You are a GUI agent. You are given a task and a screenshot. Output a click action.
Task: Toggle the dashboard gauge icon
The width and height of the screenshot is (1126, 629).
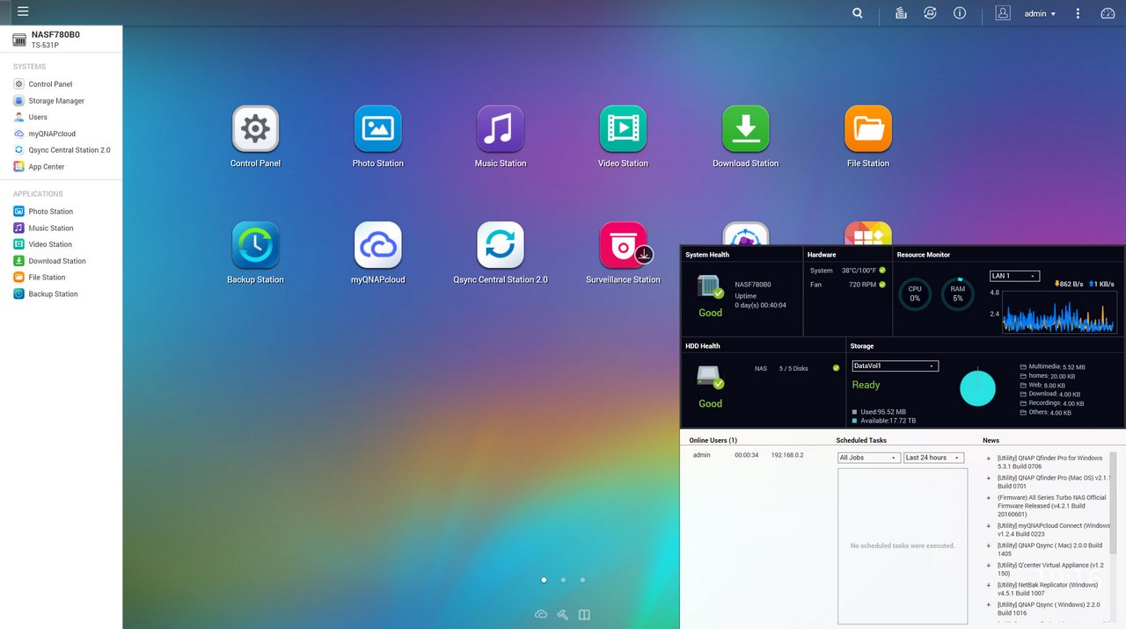click(x=1108, y=13)
